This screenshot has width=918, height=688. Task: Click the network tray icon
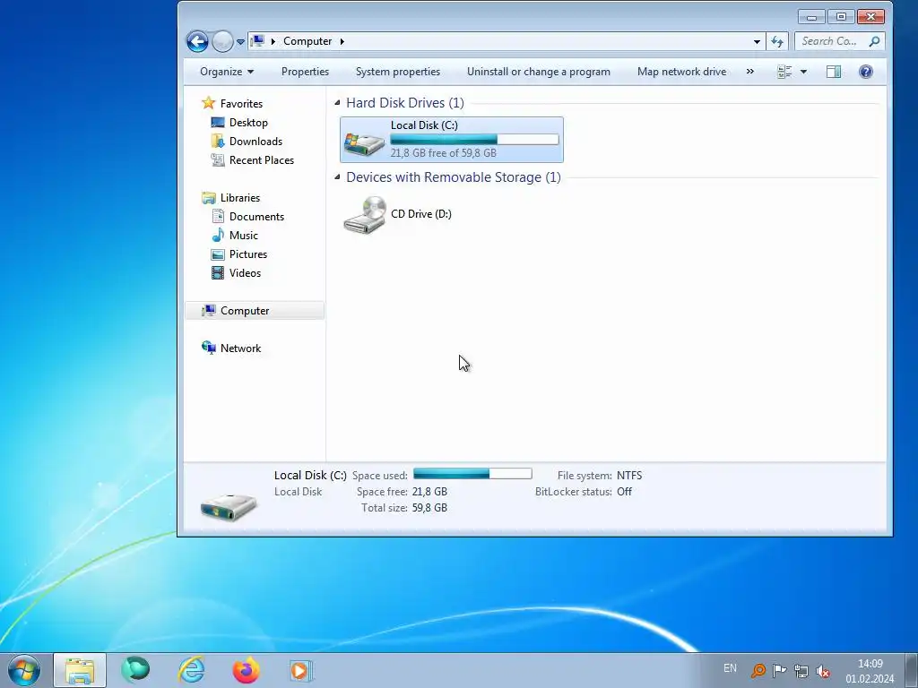click(x=801, y=670)
